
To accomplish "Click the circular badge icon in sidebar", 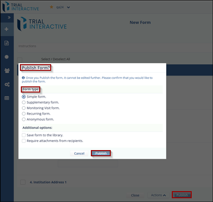I will pyautogui.click(x=7, y=57).
